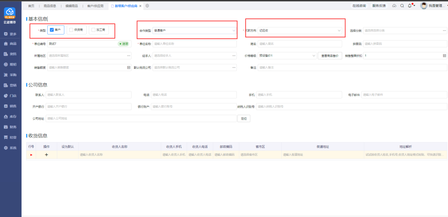
Task: Click the 查看商品售价 button
Action: (330, 55)
